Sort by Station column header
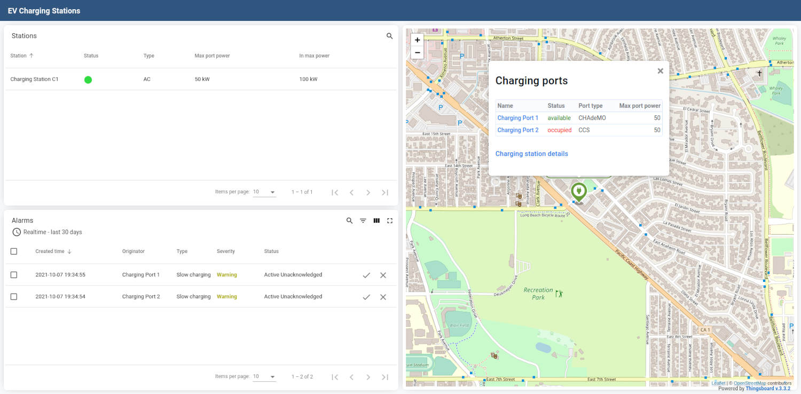 point(19,56)
